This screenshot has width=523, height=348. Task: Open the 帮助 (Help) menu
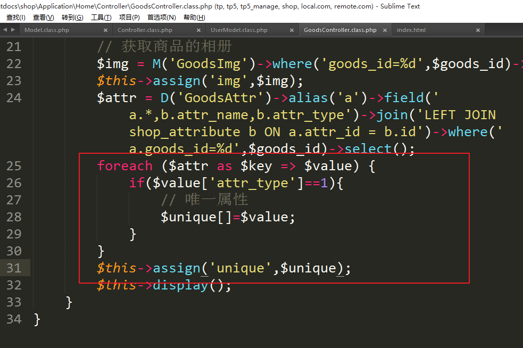coord(194,18)
